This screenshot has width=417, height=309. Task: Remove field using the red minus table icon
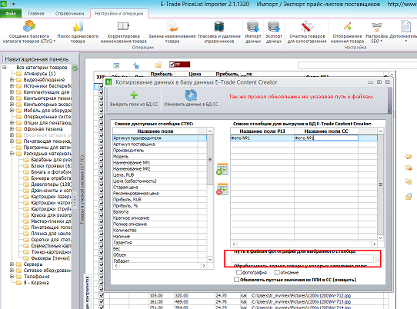[x=222, y=189]
